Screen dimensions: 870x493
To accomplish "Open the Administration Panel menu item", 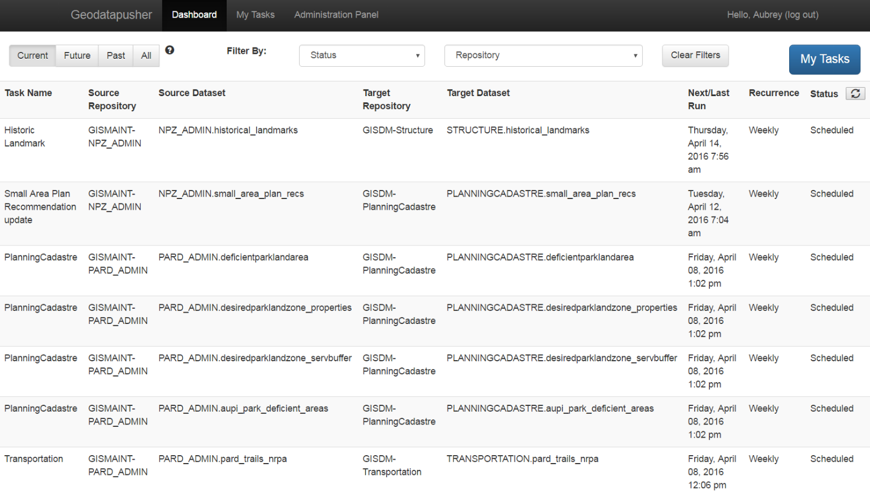I will pos(336,15).
